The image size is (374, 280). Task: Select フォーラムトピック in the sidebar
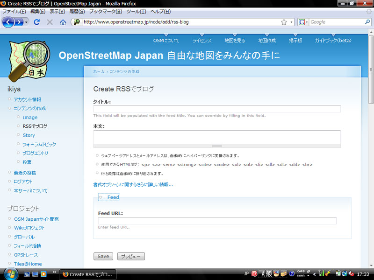click(39, 144)
